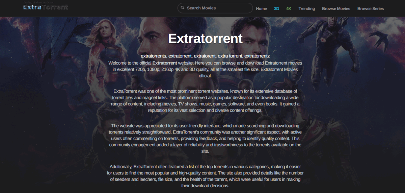The image size is (405, 193).
Task: Click the paragraph starting 'ExtraTorrent was one of'
Action: 205,101
